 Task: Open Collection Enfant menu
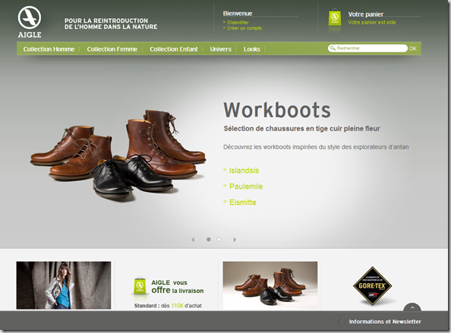coord(174,49)
